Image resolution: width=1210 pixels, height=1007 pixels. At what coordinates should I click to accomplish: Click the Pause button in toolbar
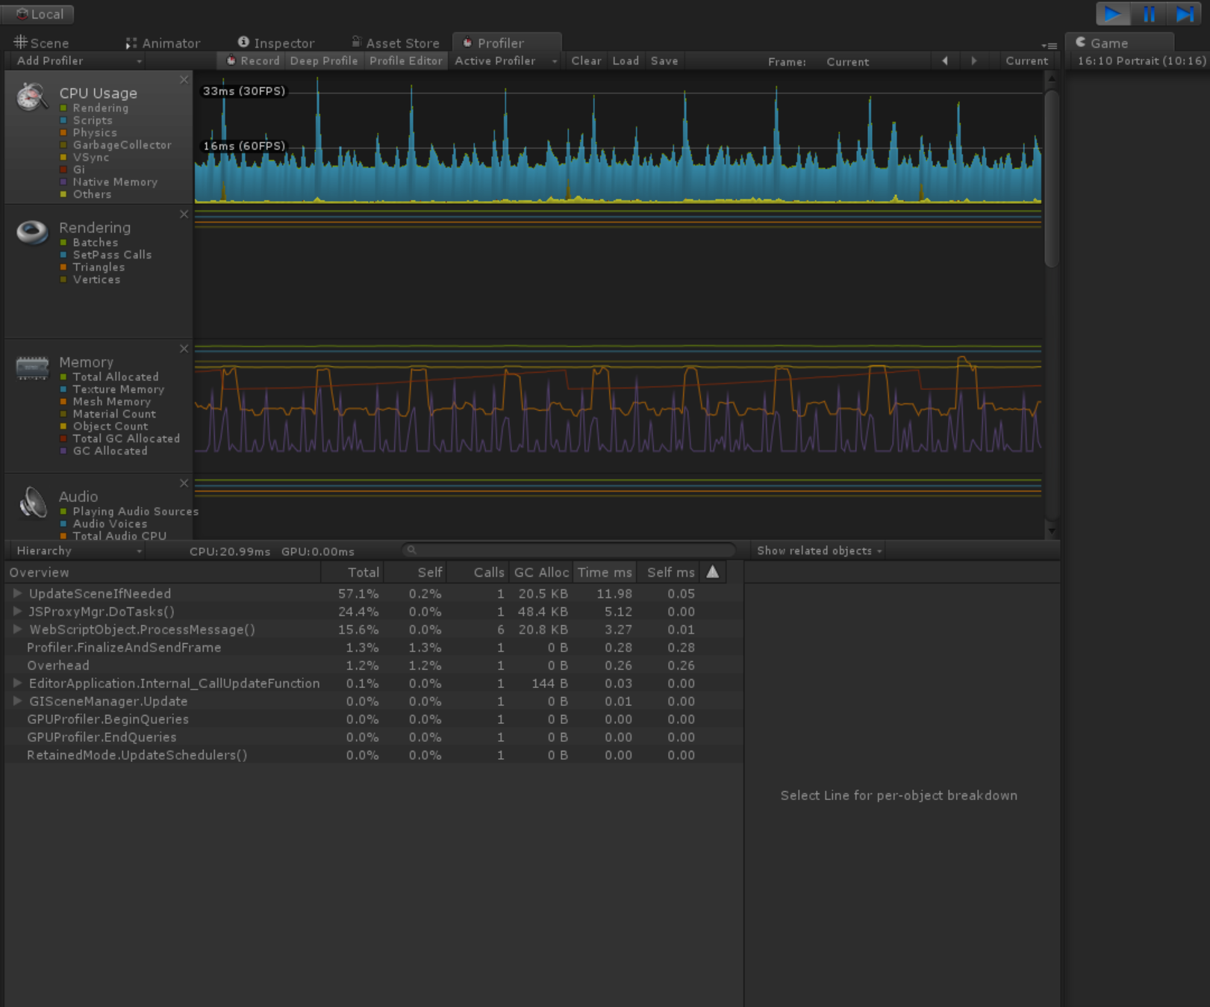1149,13
